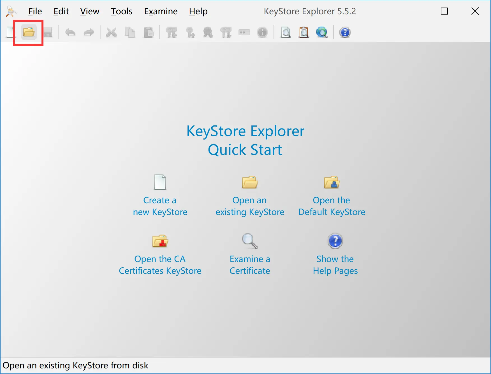The width and height of the screenshot is (491, 374).
Task: Click the Examine File toolbar icon
Action: pos(286,32)
